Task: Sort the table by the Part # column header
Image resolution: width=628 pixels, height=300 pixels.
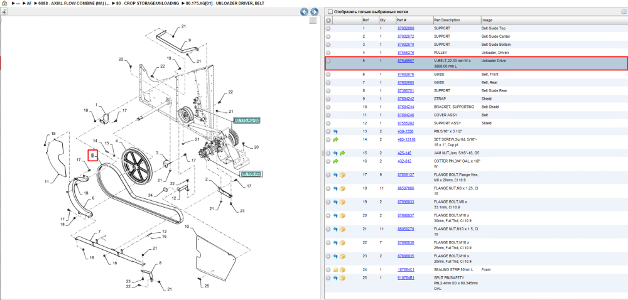Action: click(x=401, y=20)
